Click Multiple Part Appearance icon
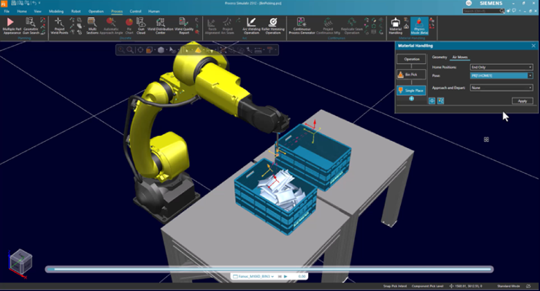The width and height of the screenshot is (540, 291). click(x=11, y=26)
